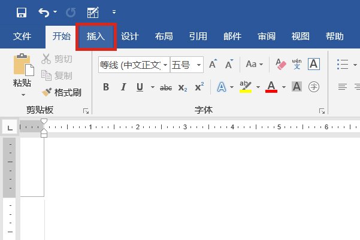Viewport: 360px width, 240px height.
Task: Open the highlight color dropdown arrow
Action: [x=258, y=87]
